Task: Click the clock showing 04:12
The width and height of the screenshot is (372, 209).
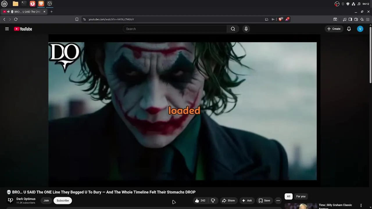Action: pyautogui.click(x=366, y=4)
